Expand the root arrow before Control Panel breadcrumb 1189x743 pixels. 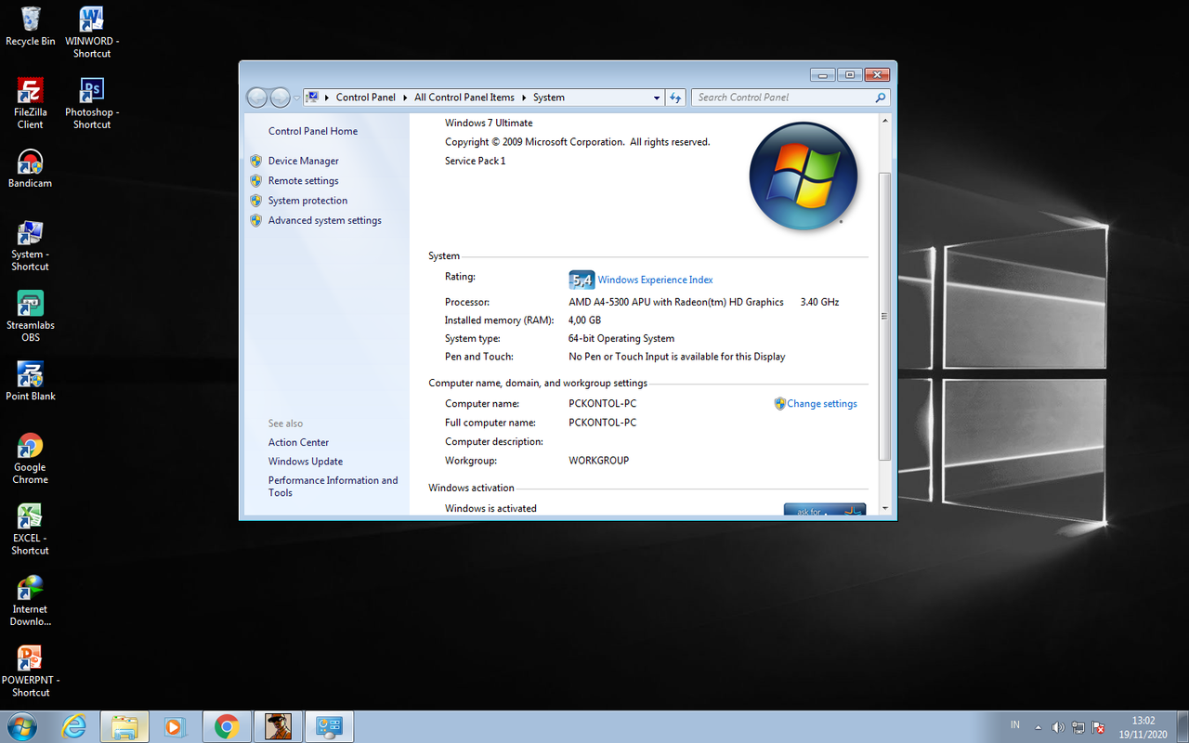click(327, 98)
